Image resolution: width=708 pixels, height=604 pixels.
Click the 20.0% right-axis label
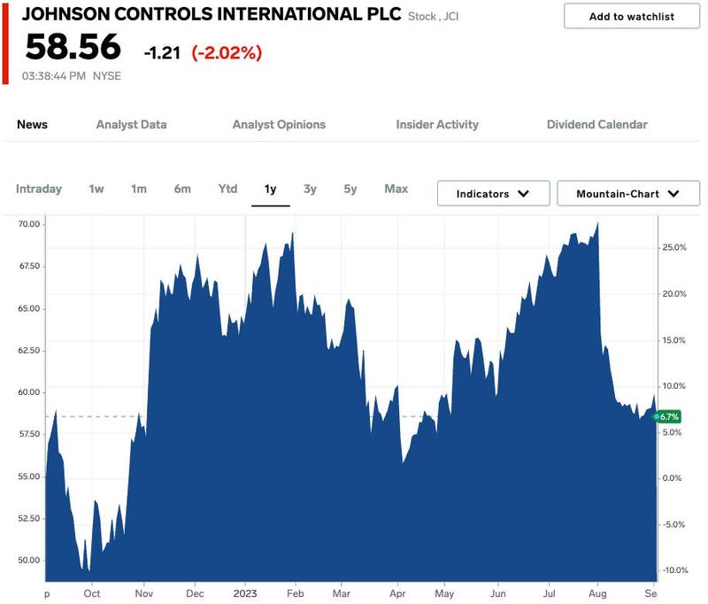coord(674,294)
